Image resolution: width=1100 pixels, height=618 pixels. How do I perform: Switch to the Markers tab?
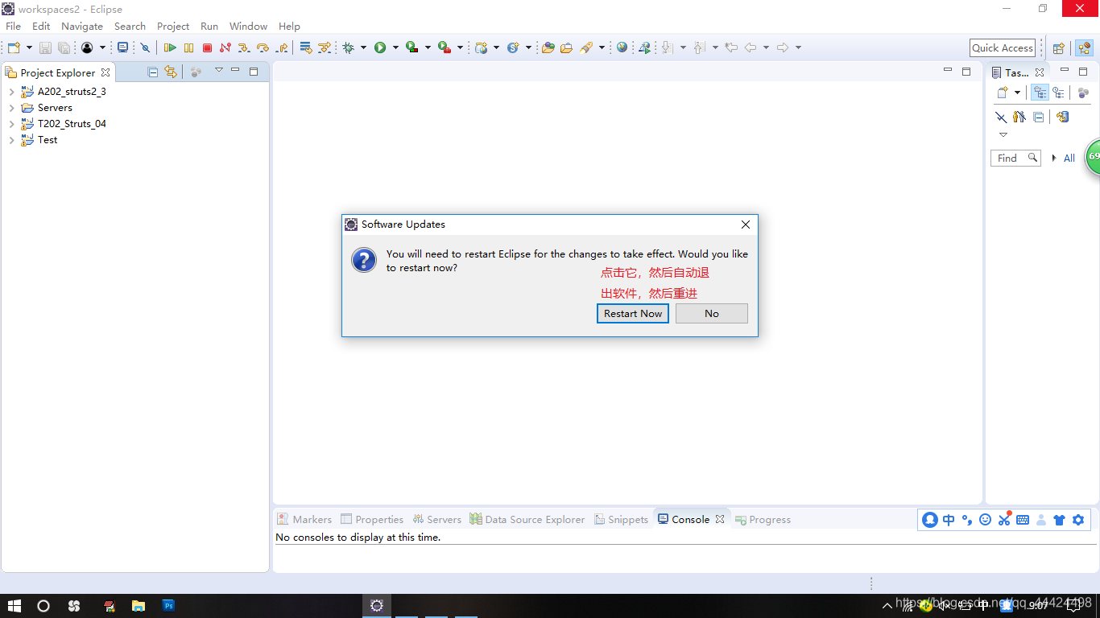point(304,520)
